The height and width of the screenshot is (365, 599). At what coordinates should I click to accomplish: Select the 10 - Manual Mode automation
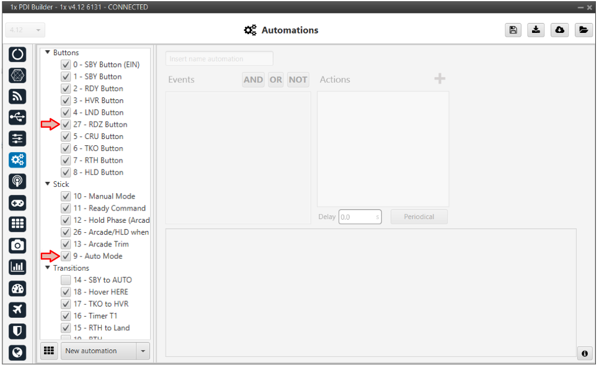coord(104,196)
